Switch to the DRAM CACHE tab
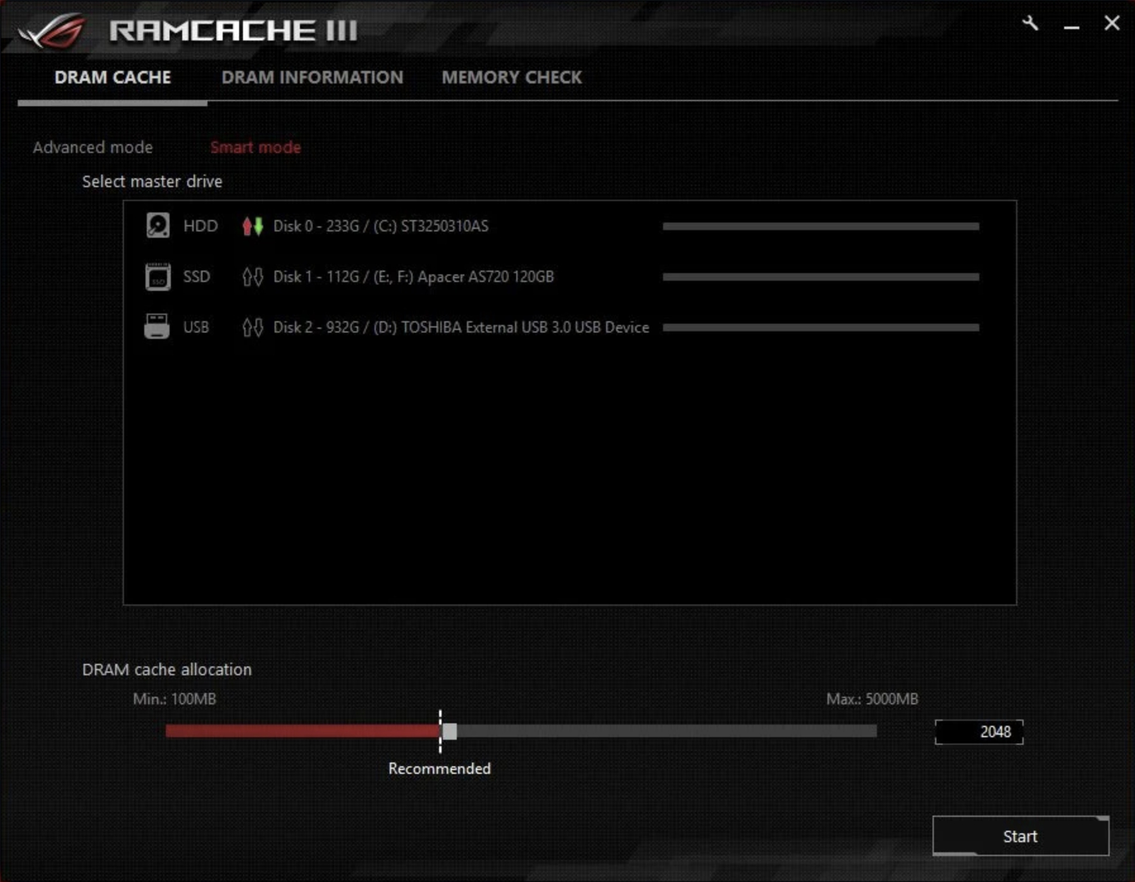Image resolution: width=1135 pixels, height=882 pixels. (x=113, y=77)
